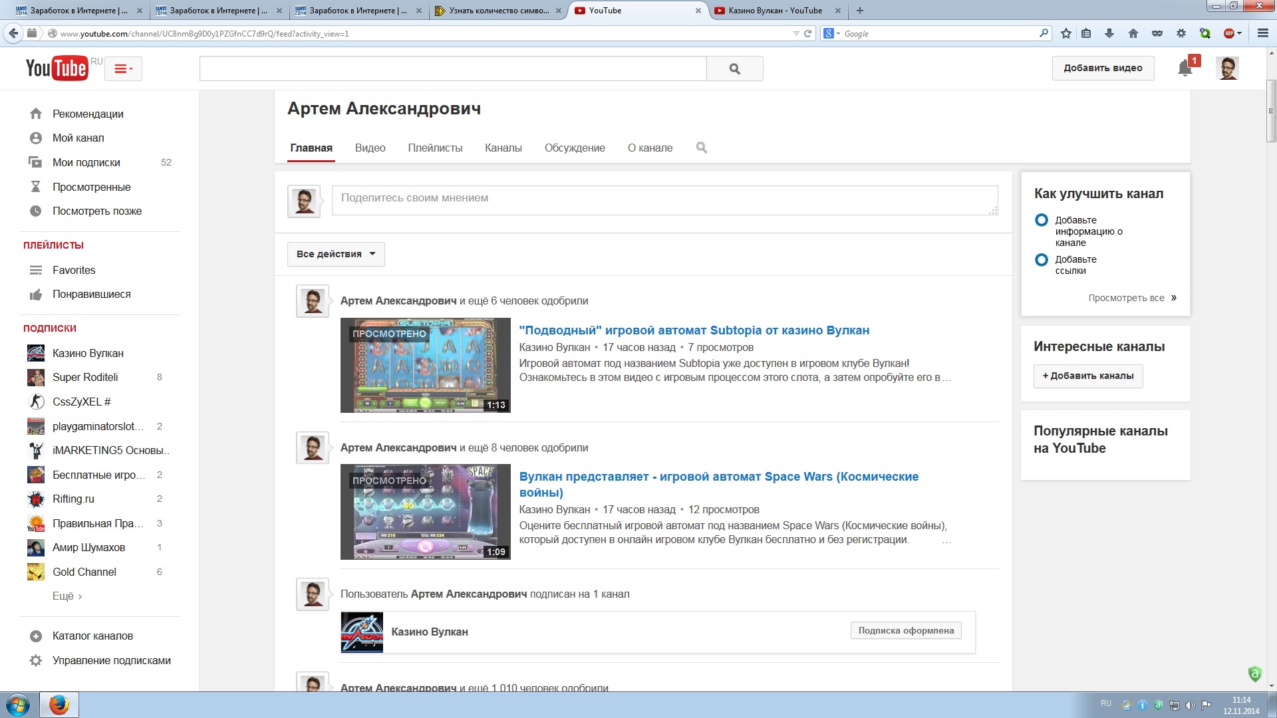Screen dimensions: 1277x718
Task: Go to Рекомендации in the sidebar
Action: click(88, 114)
